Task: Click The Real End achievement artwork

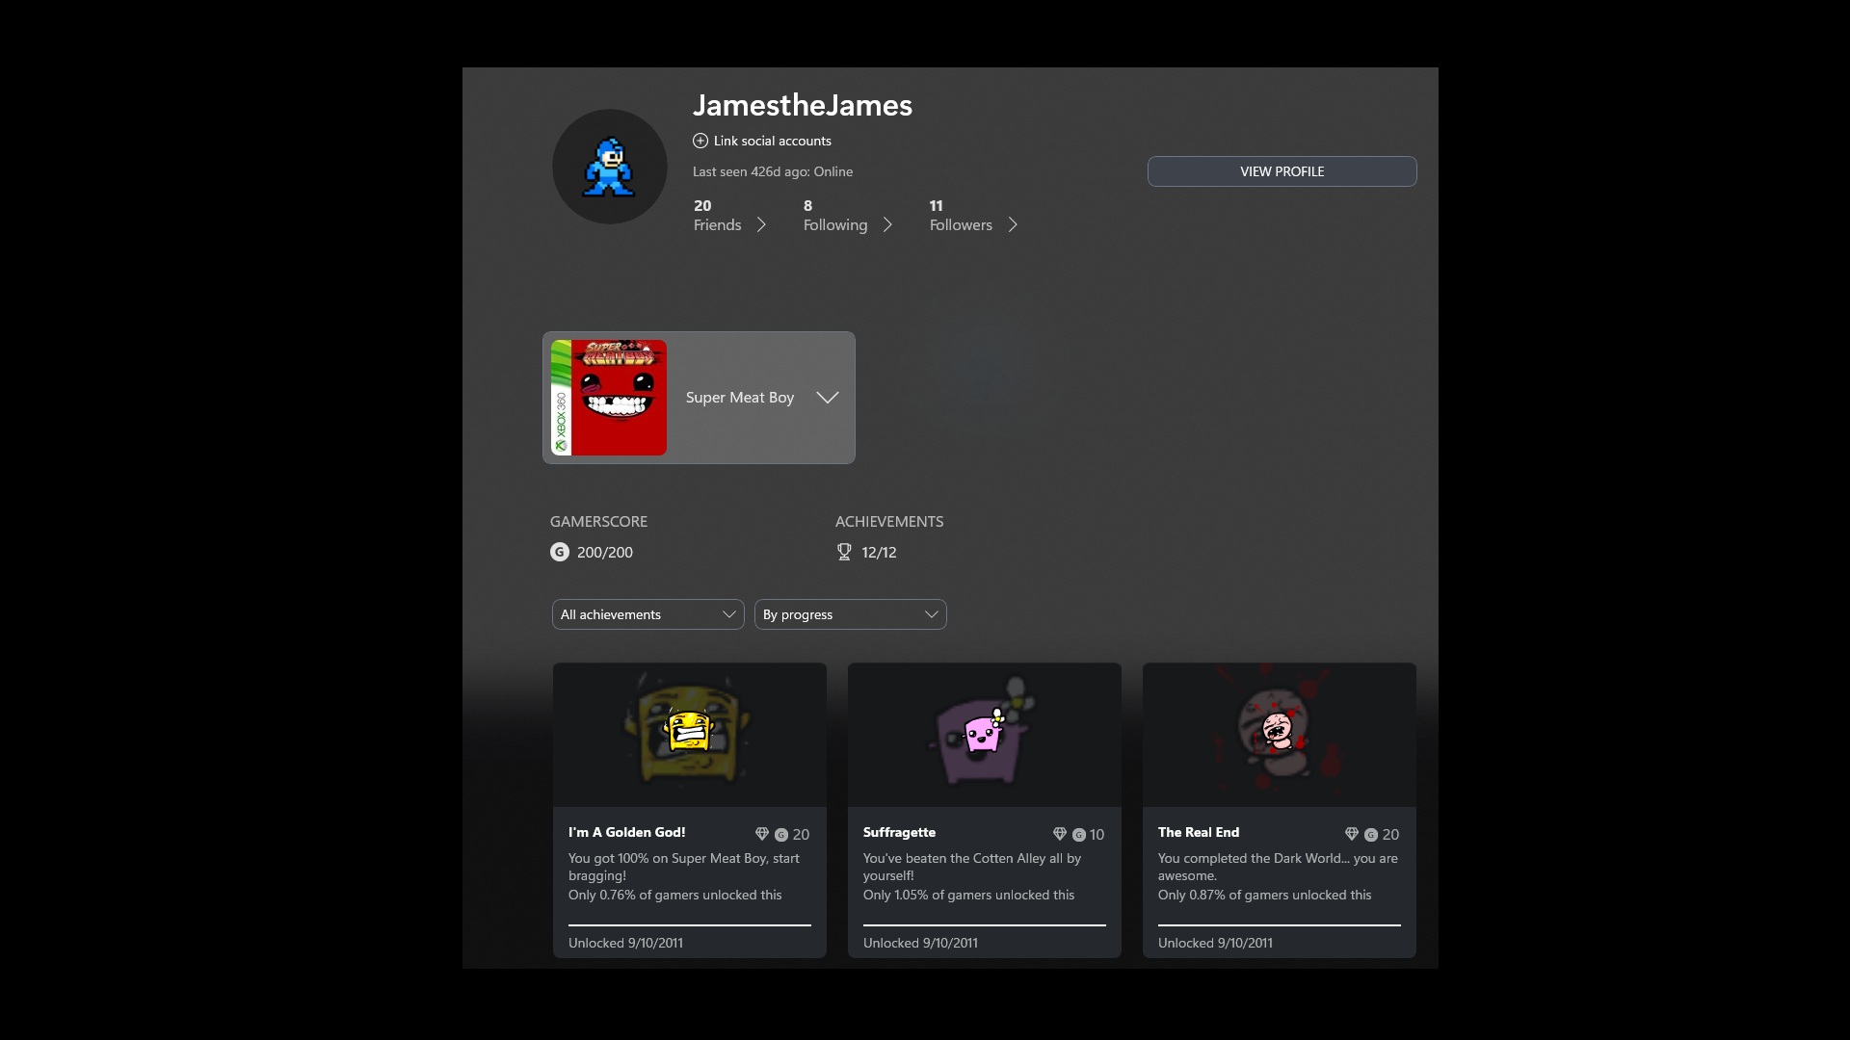Action: [1279, 734]
